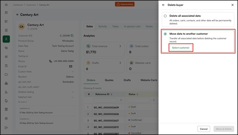Click phone number +91 999-999-9999
The height and width of the screenshot is (135, 238).
point(64,61)
